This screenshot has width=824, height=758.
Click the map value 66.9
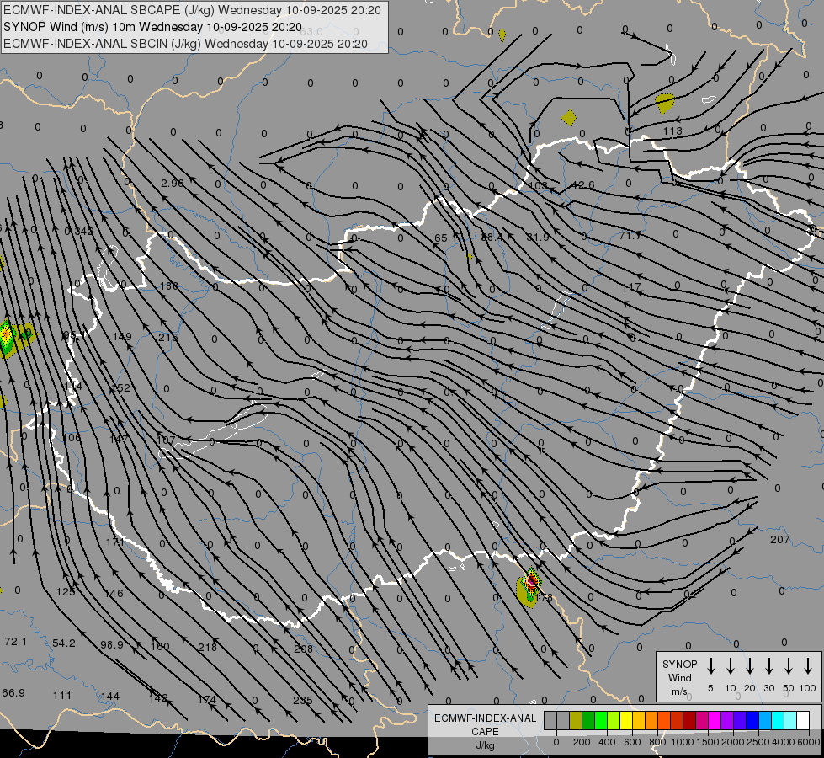click(13, 693)
